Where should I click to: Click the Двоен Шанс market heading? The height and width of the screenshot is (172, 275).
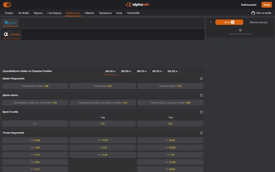10,95
